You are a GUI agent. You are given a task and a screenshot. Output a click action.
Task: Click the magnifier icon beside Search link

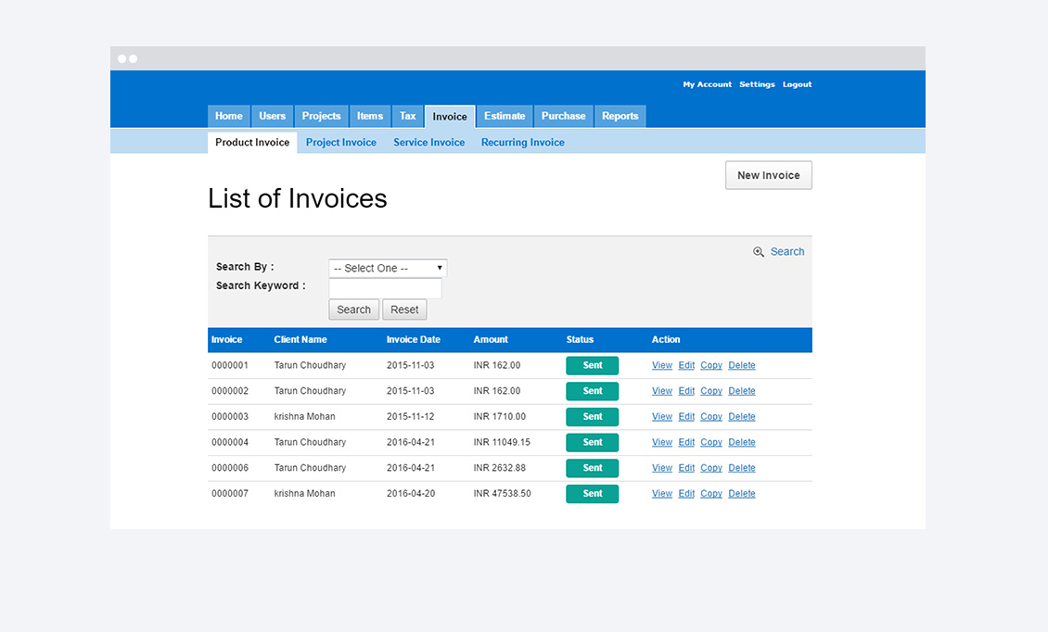759,252
